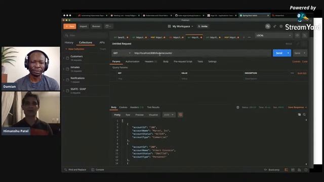
Task: Click the circular sync status icon
Action: 268,26
